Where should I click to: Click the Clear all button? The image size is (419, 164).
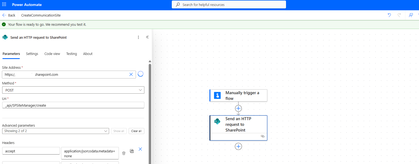(136, 131)
